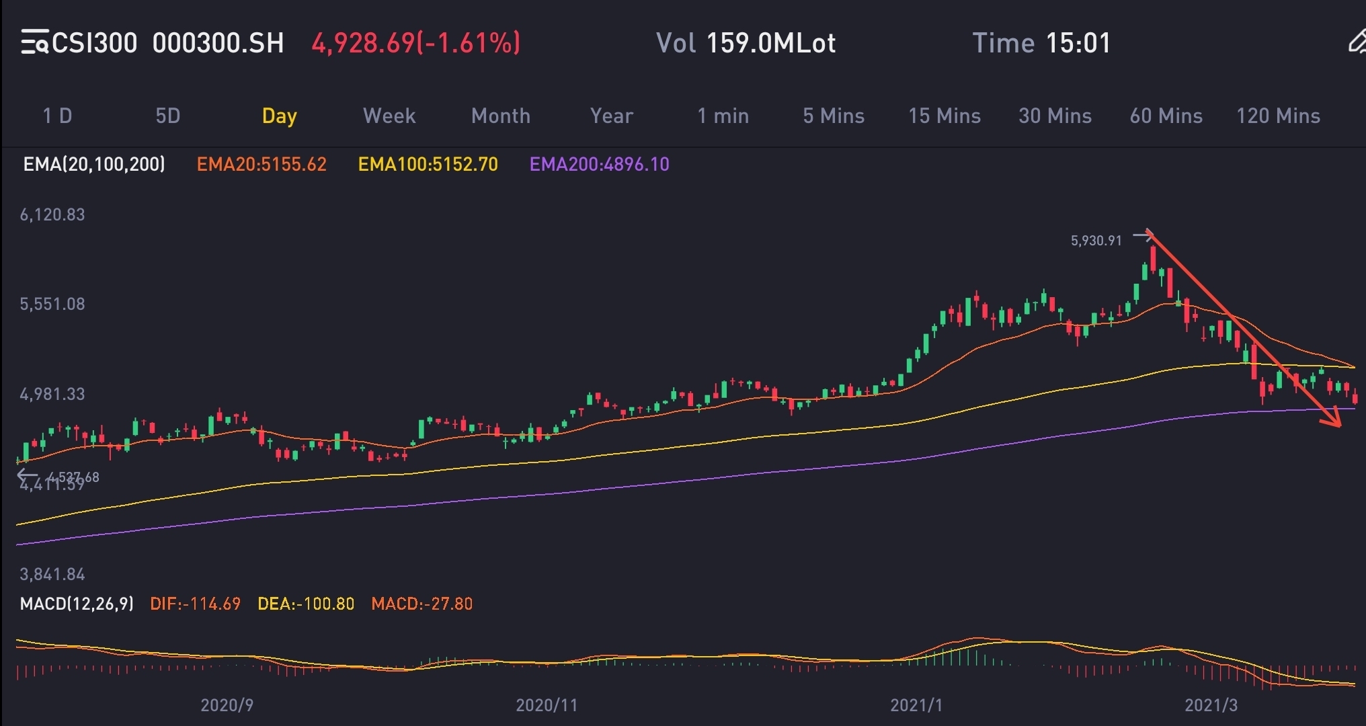Open MACD(12,26,9) indicator settings
This screenshot has height=726, width=1366.
pos(77,604)
